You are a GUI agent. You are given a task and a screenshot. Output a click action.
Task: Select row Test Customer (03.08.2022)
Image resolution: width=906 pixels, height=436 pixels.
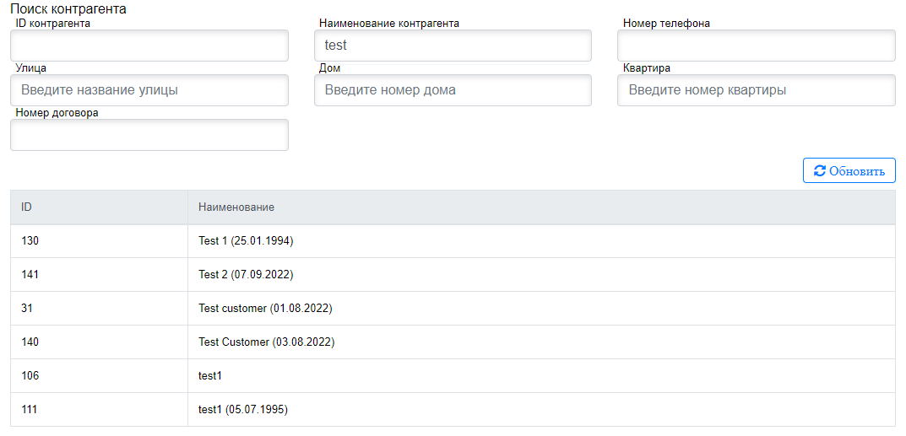453,342
